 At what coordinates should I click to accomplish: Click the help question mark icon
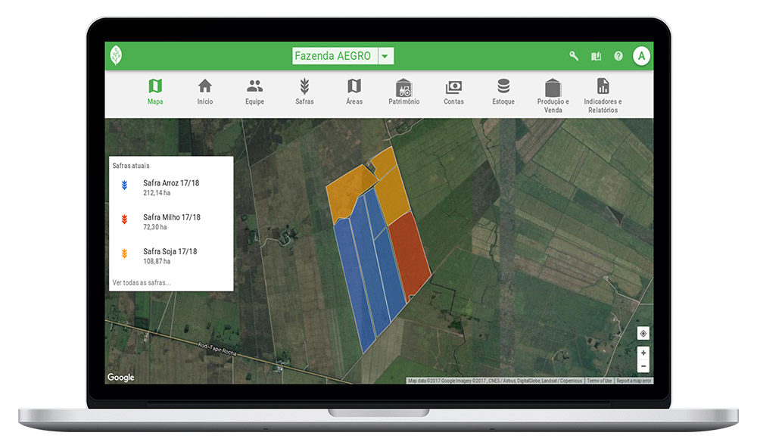pyautogui.click(x=618, y=56)
